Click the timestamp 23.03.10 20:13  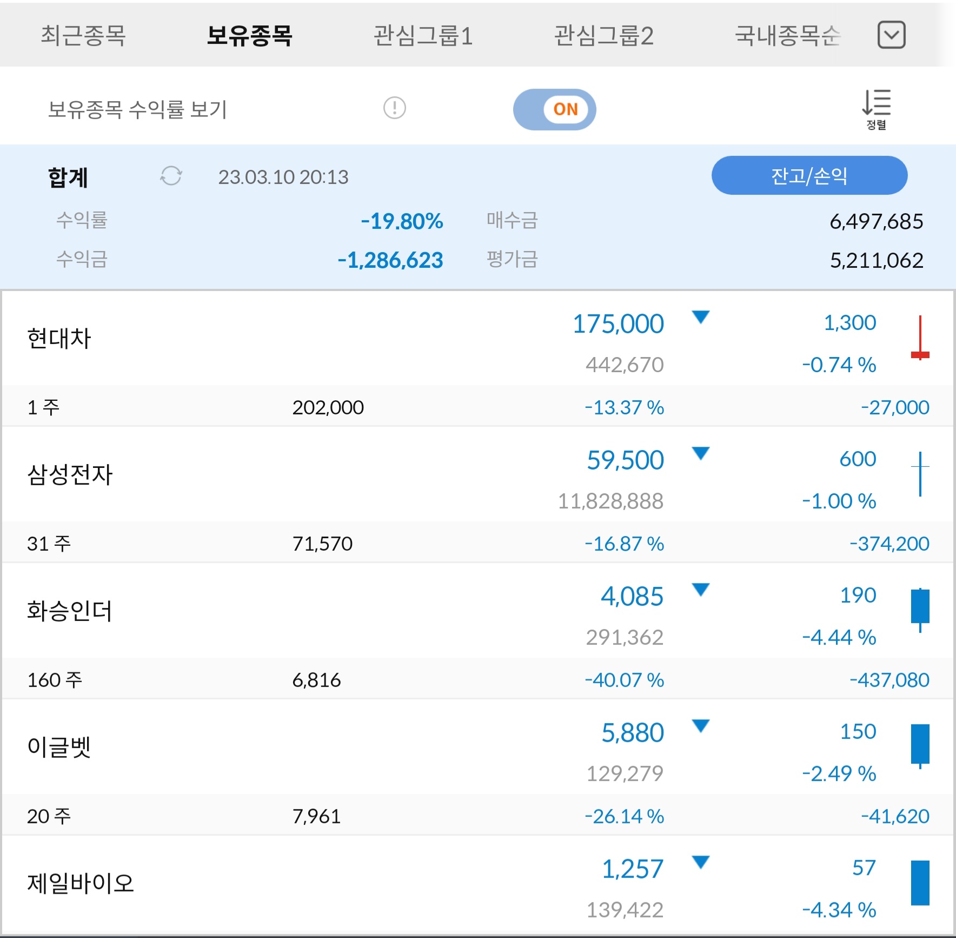[x=283, y=177]
